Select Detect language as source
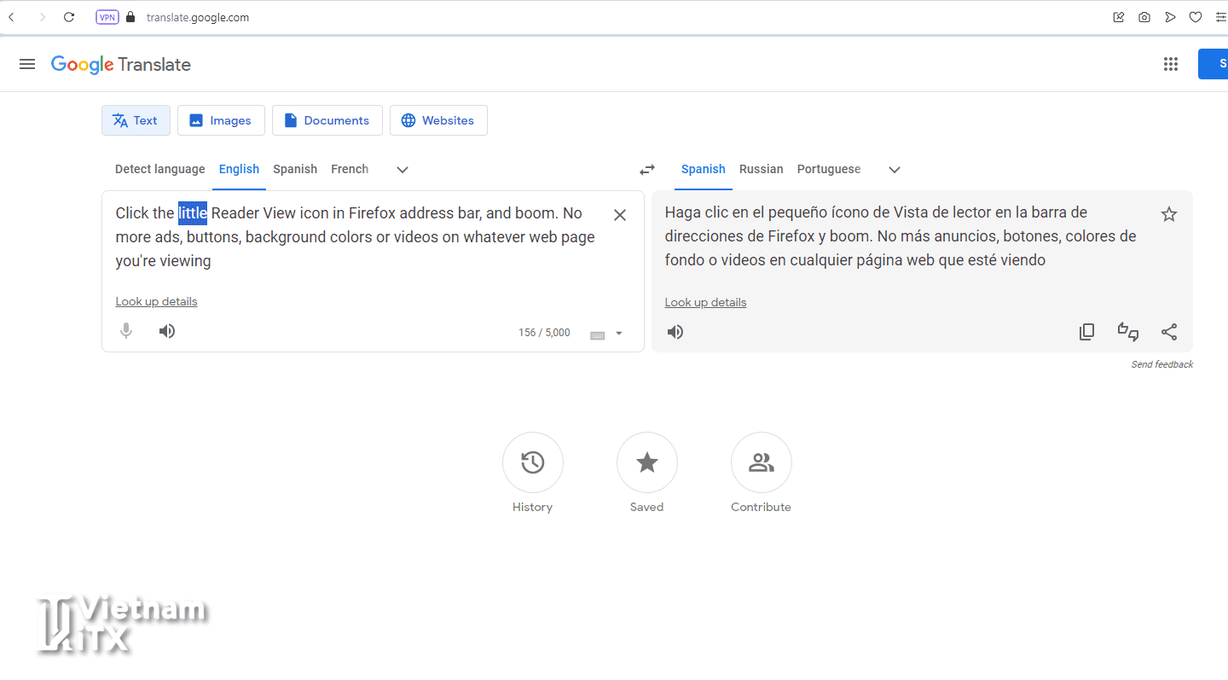 point(159,169)
